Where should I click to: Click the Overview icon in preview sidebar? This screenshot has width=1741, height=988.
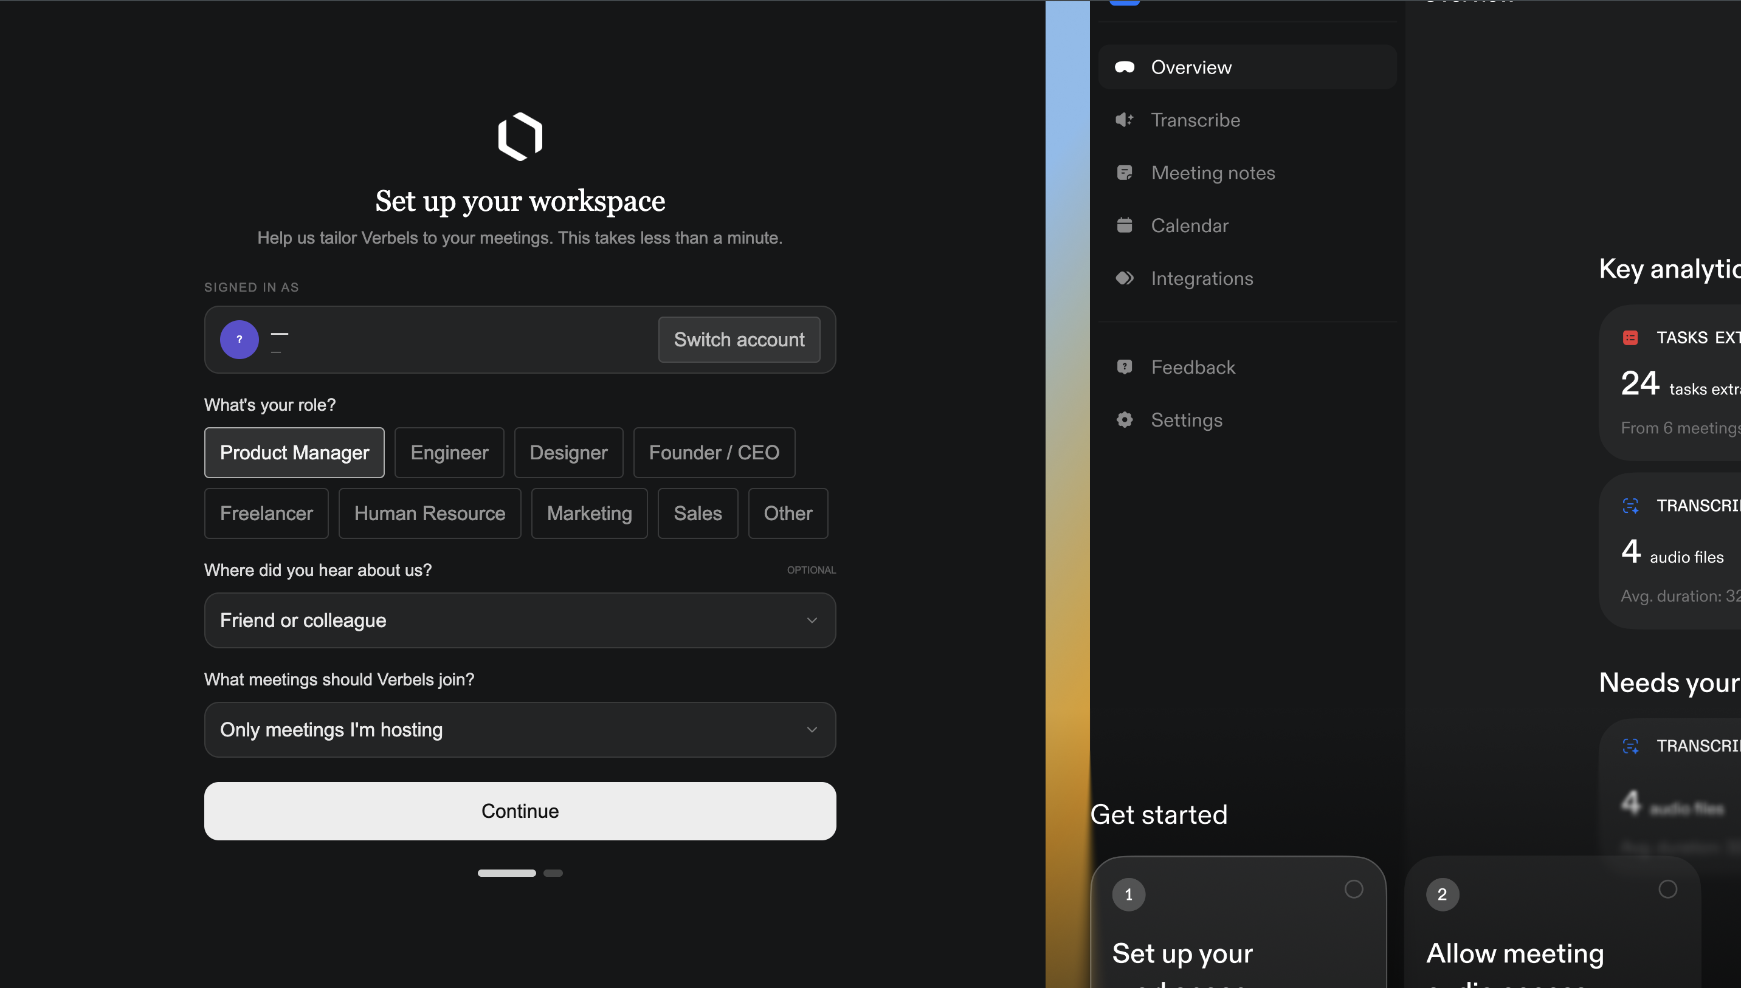pos(1125,67)
